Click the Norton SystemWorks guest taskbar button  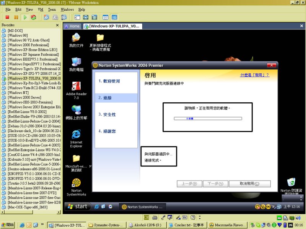(142, 207)
